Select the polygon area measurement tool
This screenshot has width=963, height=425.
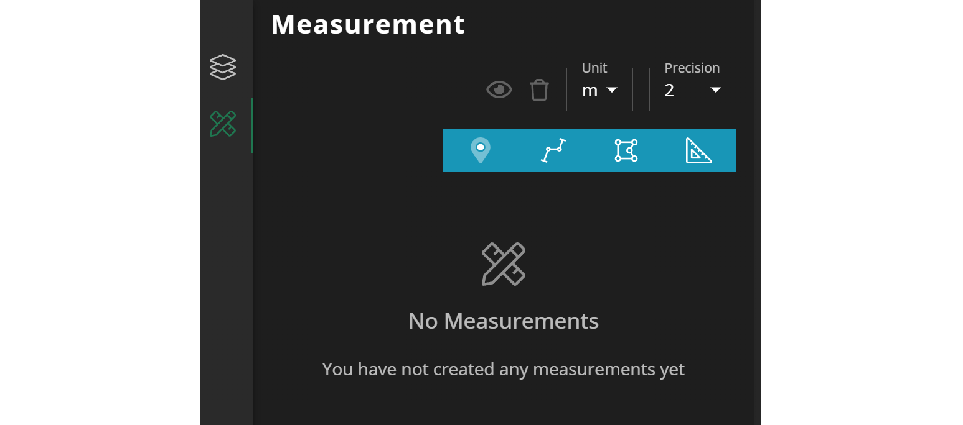(626, 150)
